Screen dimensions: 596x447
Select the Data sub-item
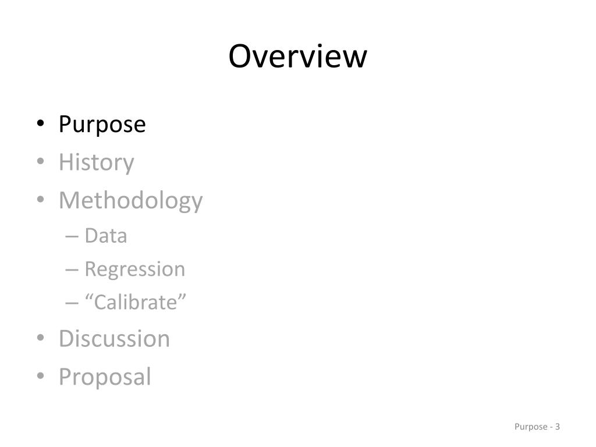point(106,236)
